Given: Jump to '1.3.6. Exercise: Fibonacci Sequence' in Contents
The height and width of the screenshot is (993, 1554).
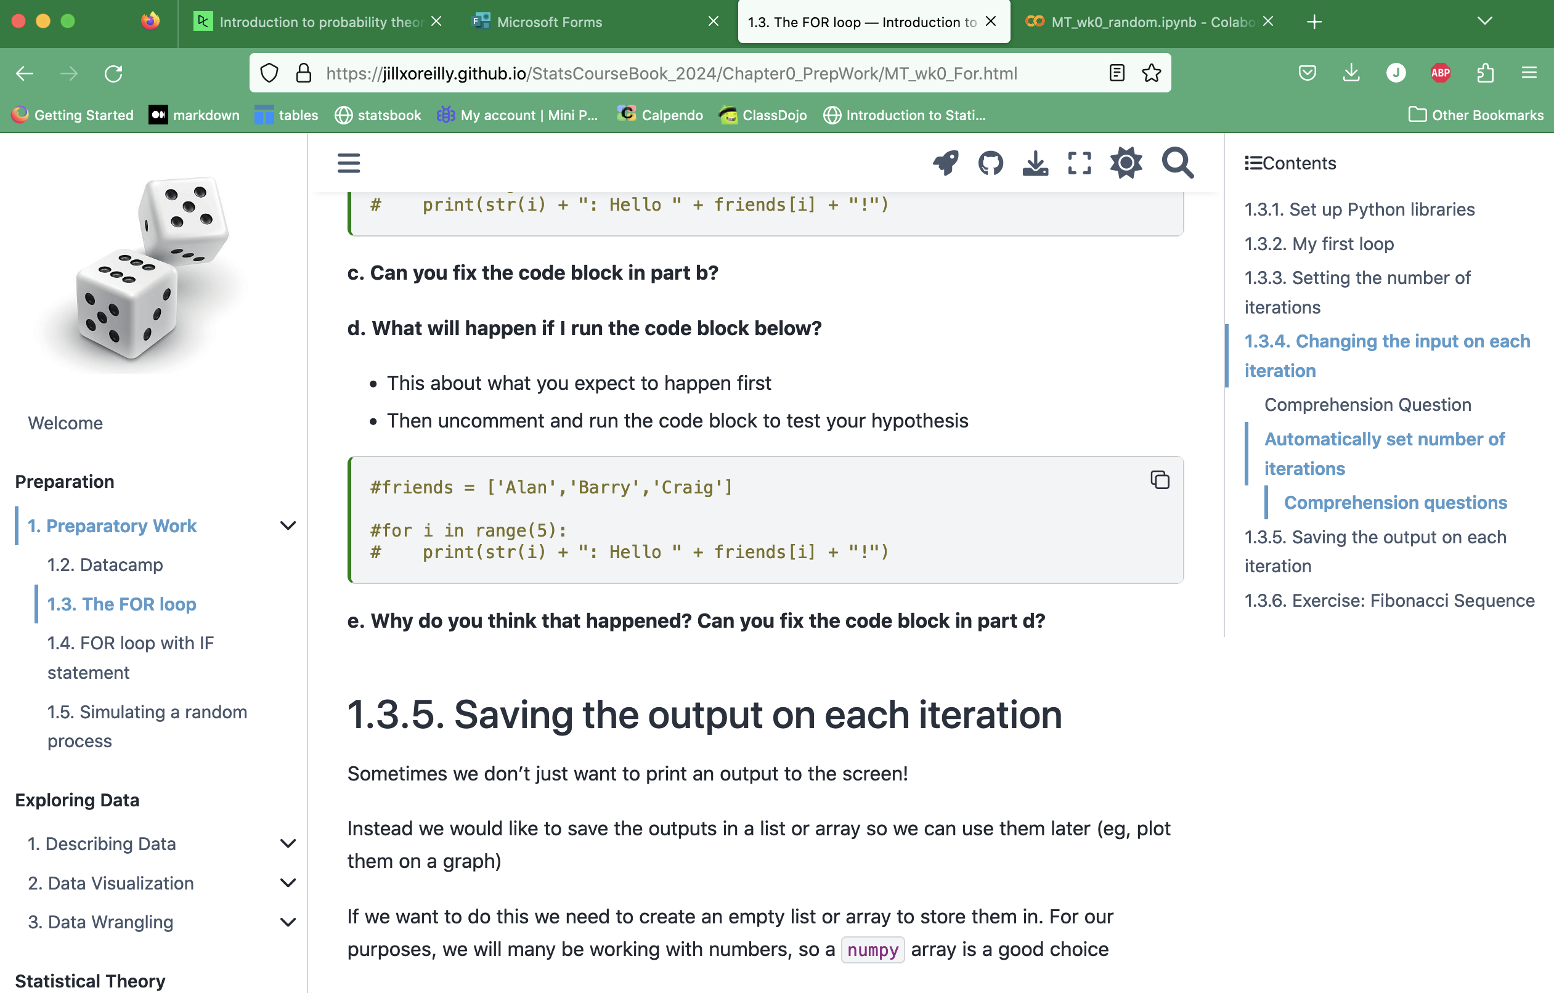Looking at the screenshot, I should 1389,600.
